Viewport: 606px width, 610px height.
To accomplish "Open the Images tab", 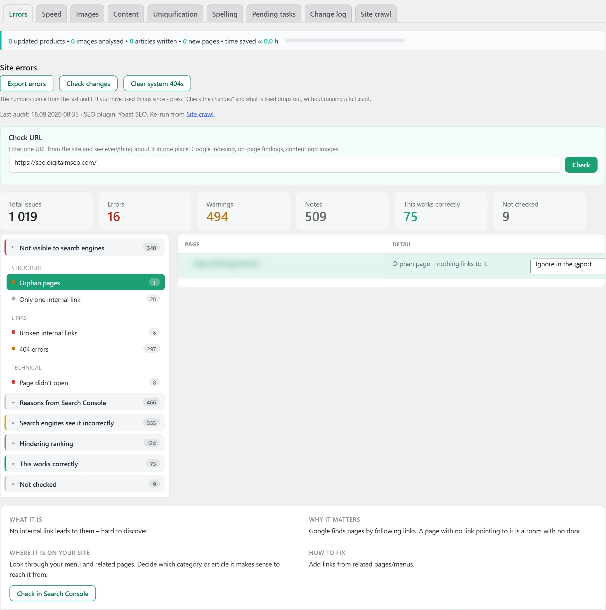I will point(87,14).
